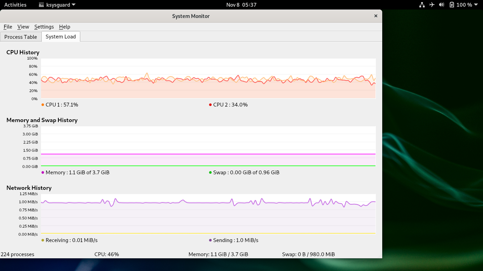Image resolution: width=483 pixels, height=271 pixels.
Task: Click the 'CPU 2 : 34.0%' label
Action: 231,105
